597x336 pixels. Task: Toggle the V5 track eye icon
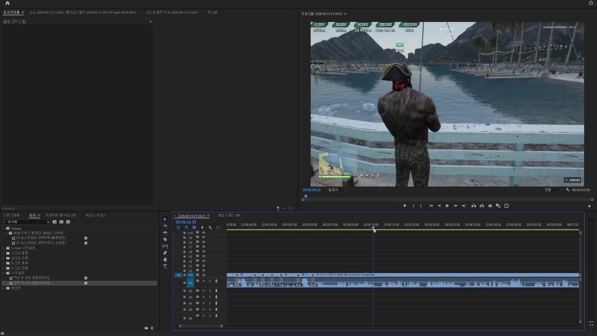click(204, 257)
